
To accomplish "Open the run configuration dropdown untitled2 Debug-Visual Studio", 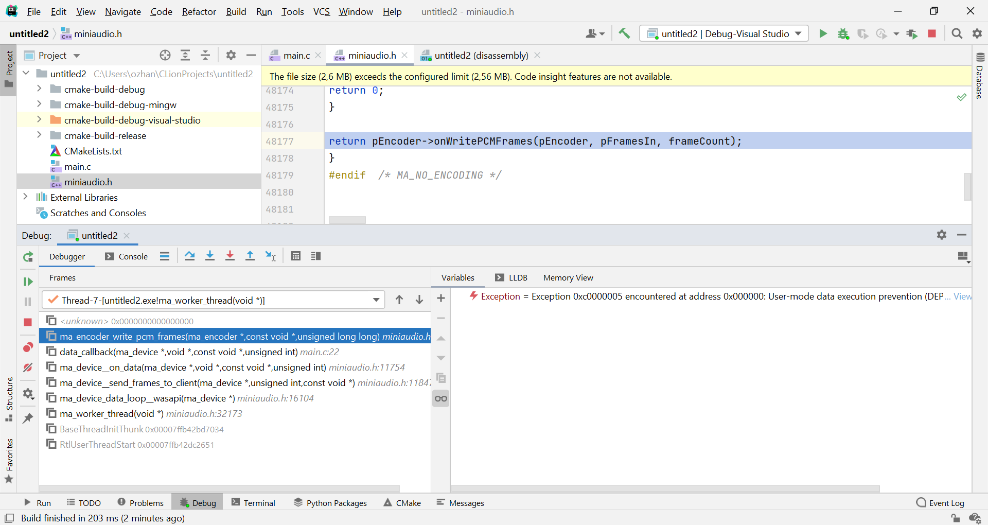I will pyautogui.click(x=723, y=33).
